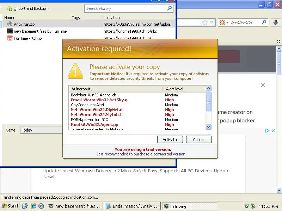Click the 11:50 PM taskbar clock
Image resolution: width=282 pixels, height=211 pixels.
[268, 206]
